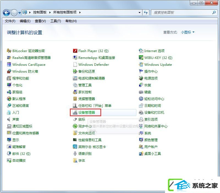Open the 备份和还原 icon

tap(75, 71)
